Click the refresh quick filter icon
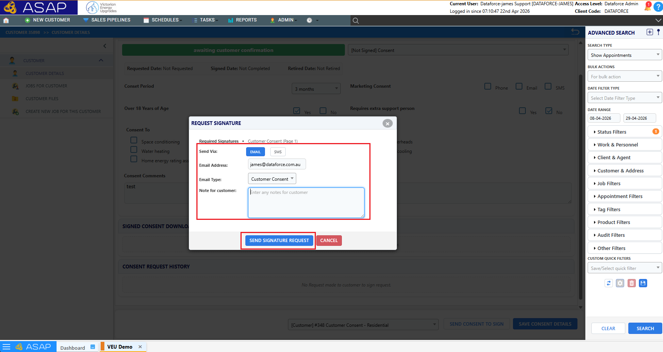The width and height of the screenshot is (663, 352). point(609,283)
